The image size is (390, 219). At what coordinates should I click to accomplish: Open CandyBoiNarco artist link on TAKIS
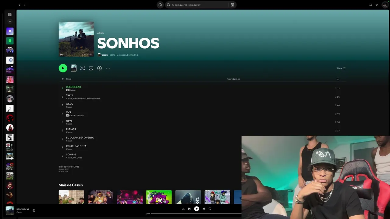point(93,99)
